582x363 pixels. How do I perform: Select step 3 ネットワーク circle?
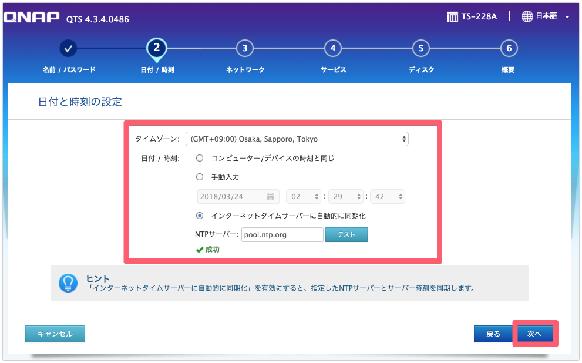pyautogui.click(x=244, y=48)
